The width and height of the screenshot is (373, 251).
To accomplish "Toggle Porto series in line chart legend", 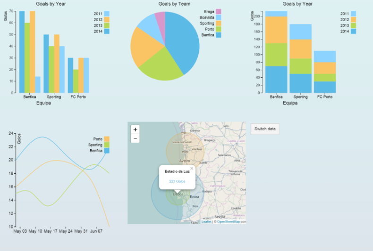I will 107,139.
